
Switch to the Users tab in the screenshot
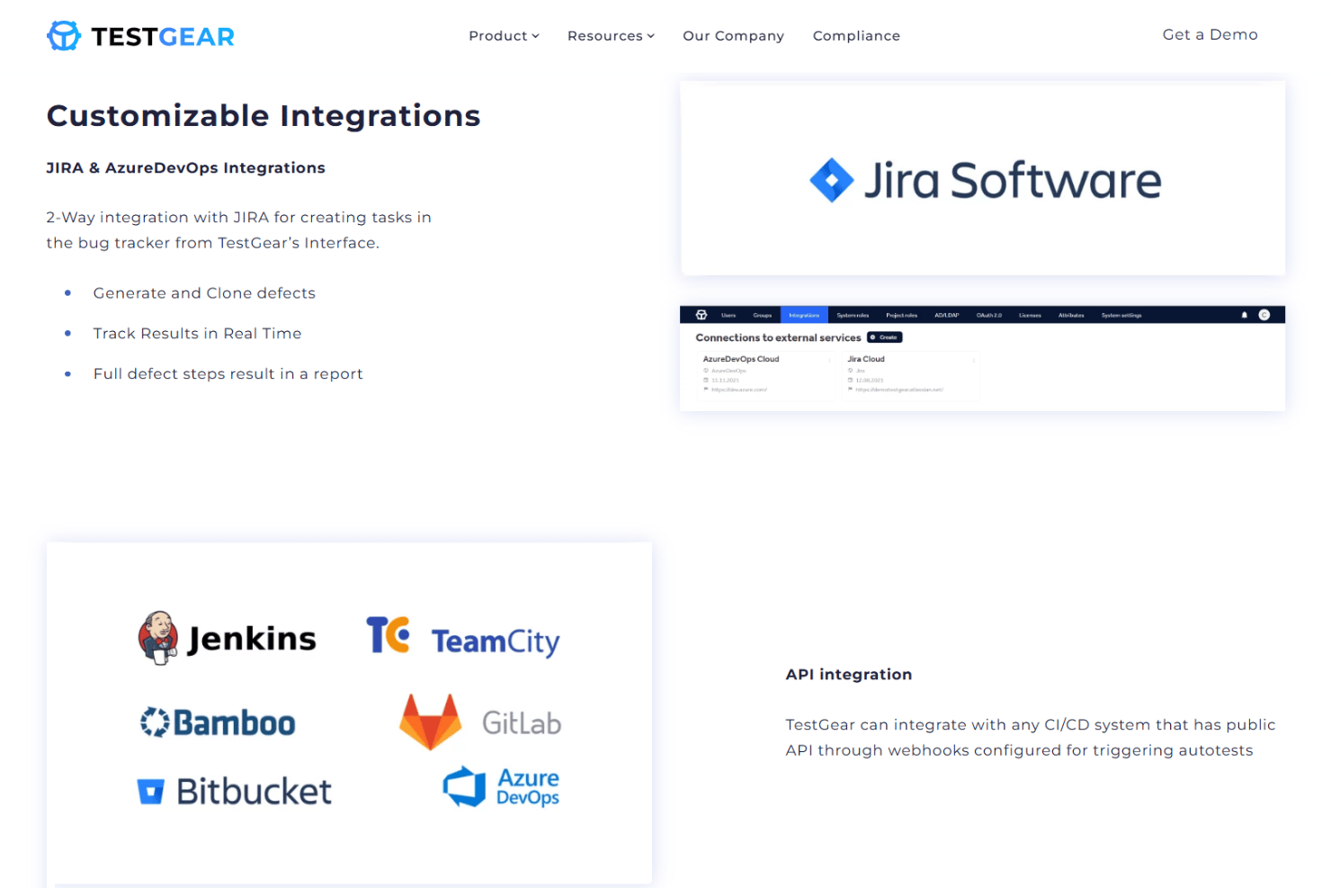(728, 315)
